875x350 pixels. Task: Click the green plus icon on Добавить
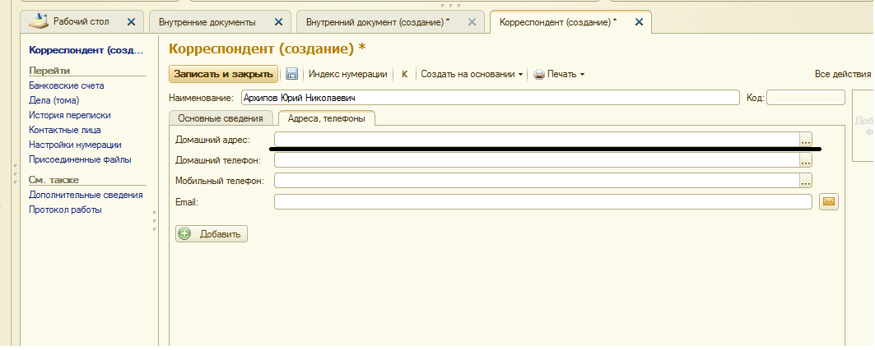[x=184, y=234]
